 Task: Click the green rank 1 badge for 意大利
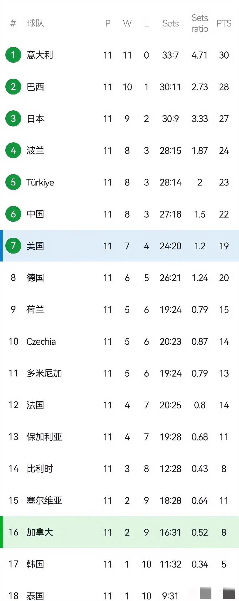tap(13, 55)
